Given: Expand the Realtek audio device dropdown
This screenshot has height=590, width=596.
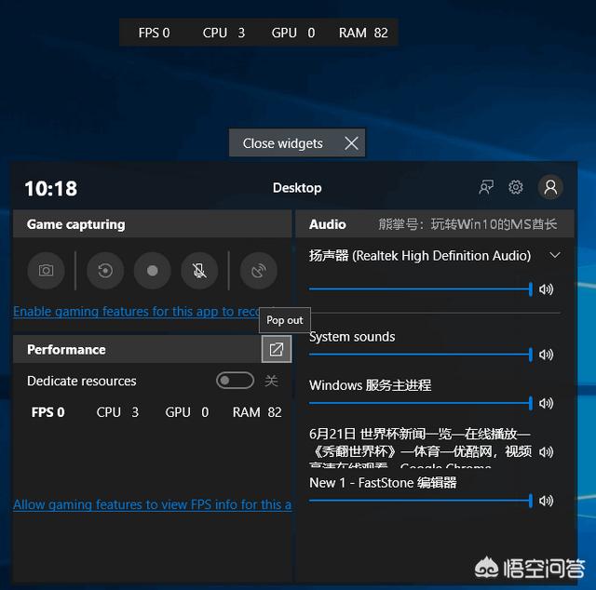Looking at the screenshot, I should [555, 255].
